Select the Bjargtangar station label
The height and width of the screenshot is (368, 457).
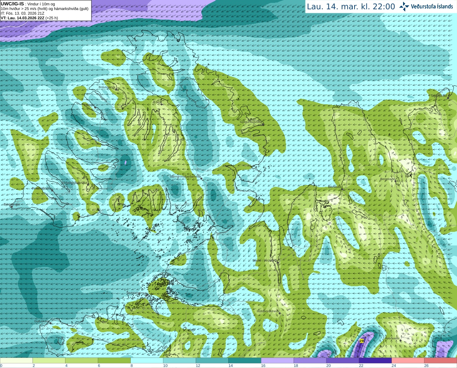pyautogui.click(x=12, y=204)
